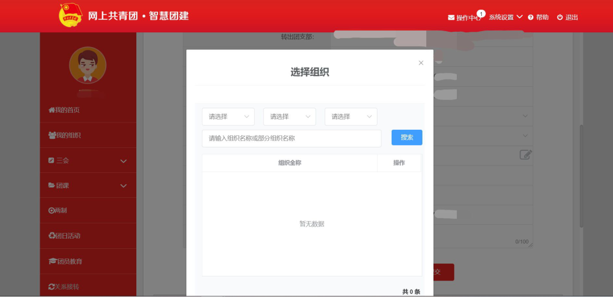Image resolution: width=613 pixels, height=297 pixels.
Task: Close the 选择组织 dialog with X
Action: click(421, 63)
